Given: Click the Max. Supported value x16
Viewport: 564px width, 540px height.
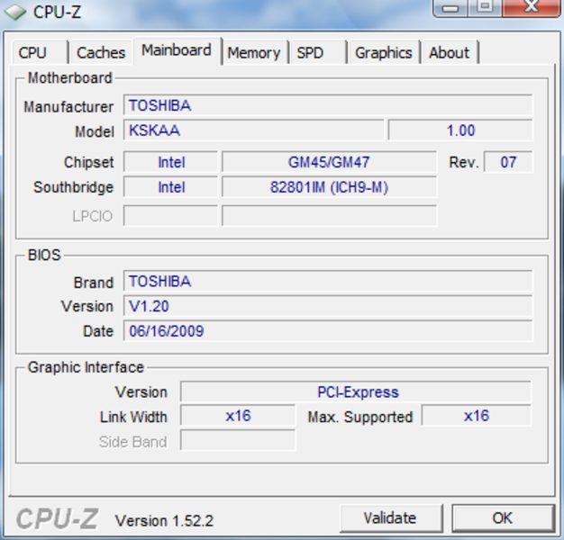Looking at the screenshot, I should coord(477,416).
